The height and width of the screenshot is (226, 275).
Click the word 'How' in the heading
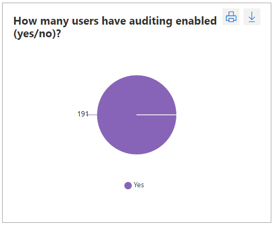[x=25, y=21]
